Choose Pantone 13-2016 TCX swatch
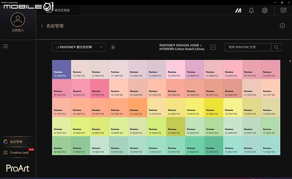The image size is (292, 179). tap(232, 70)
